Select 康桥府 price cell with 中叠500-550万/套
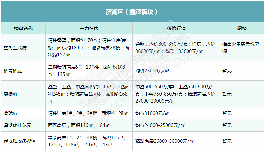This screenshot has width=265, height=152. 175,94
